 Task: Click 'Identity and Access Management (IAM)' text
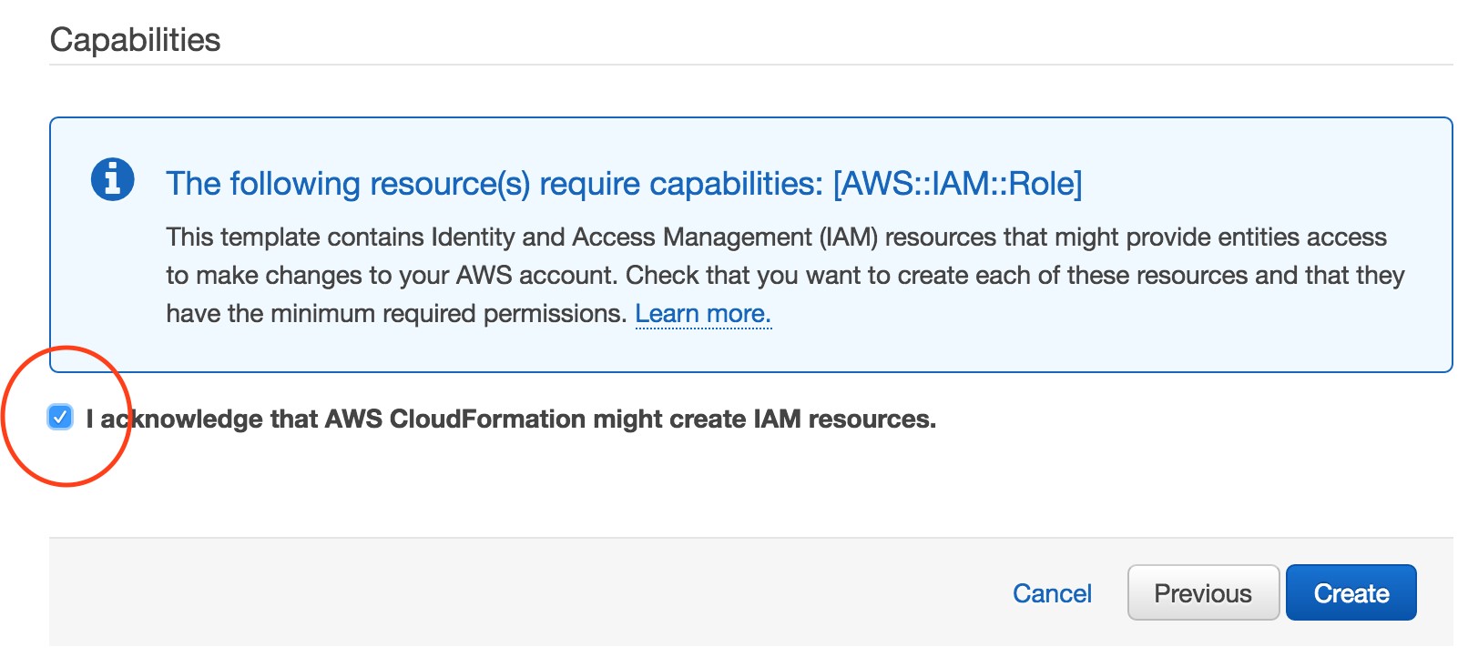654,238
